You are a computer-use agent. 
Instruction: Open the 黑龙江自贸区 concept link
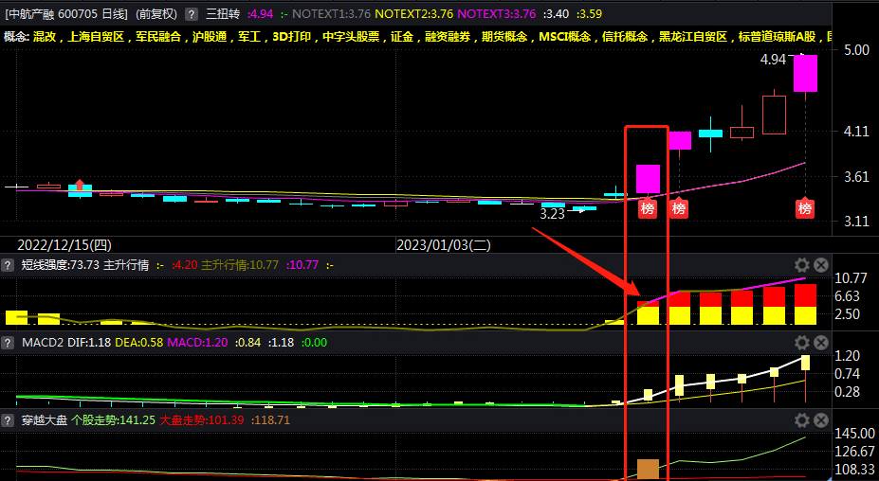point(693,37)
